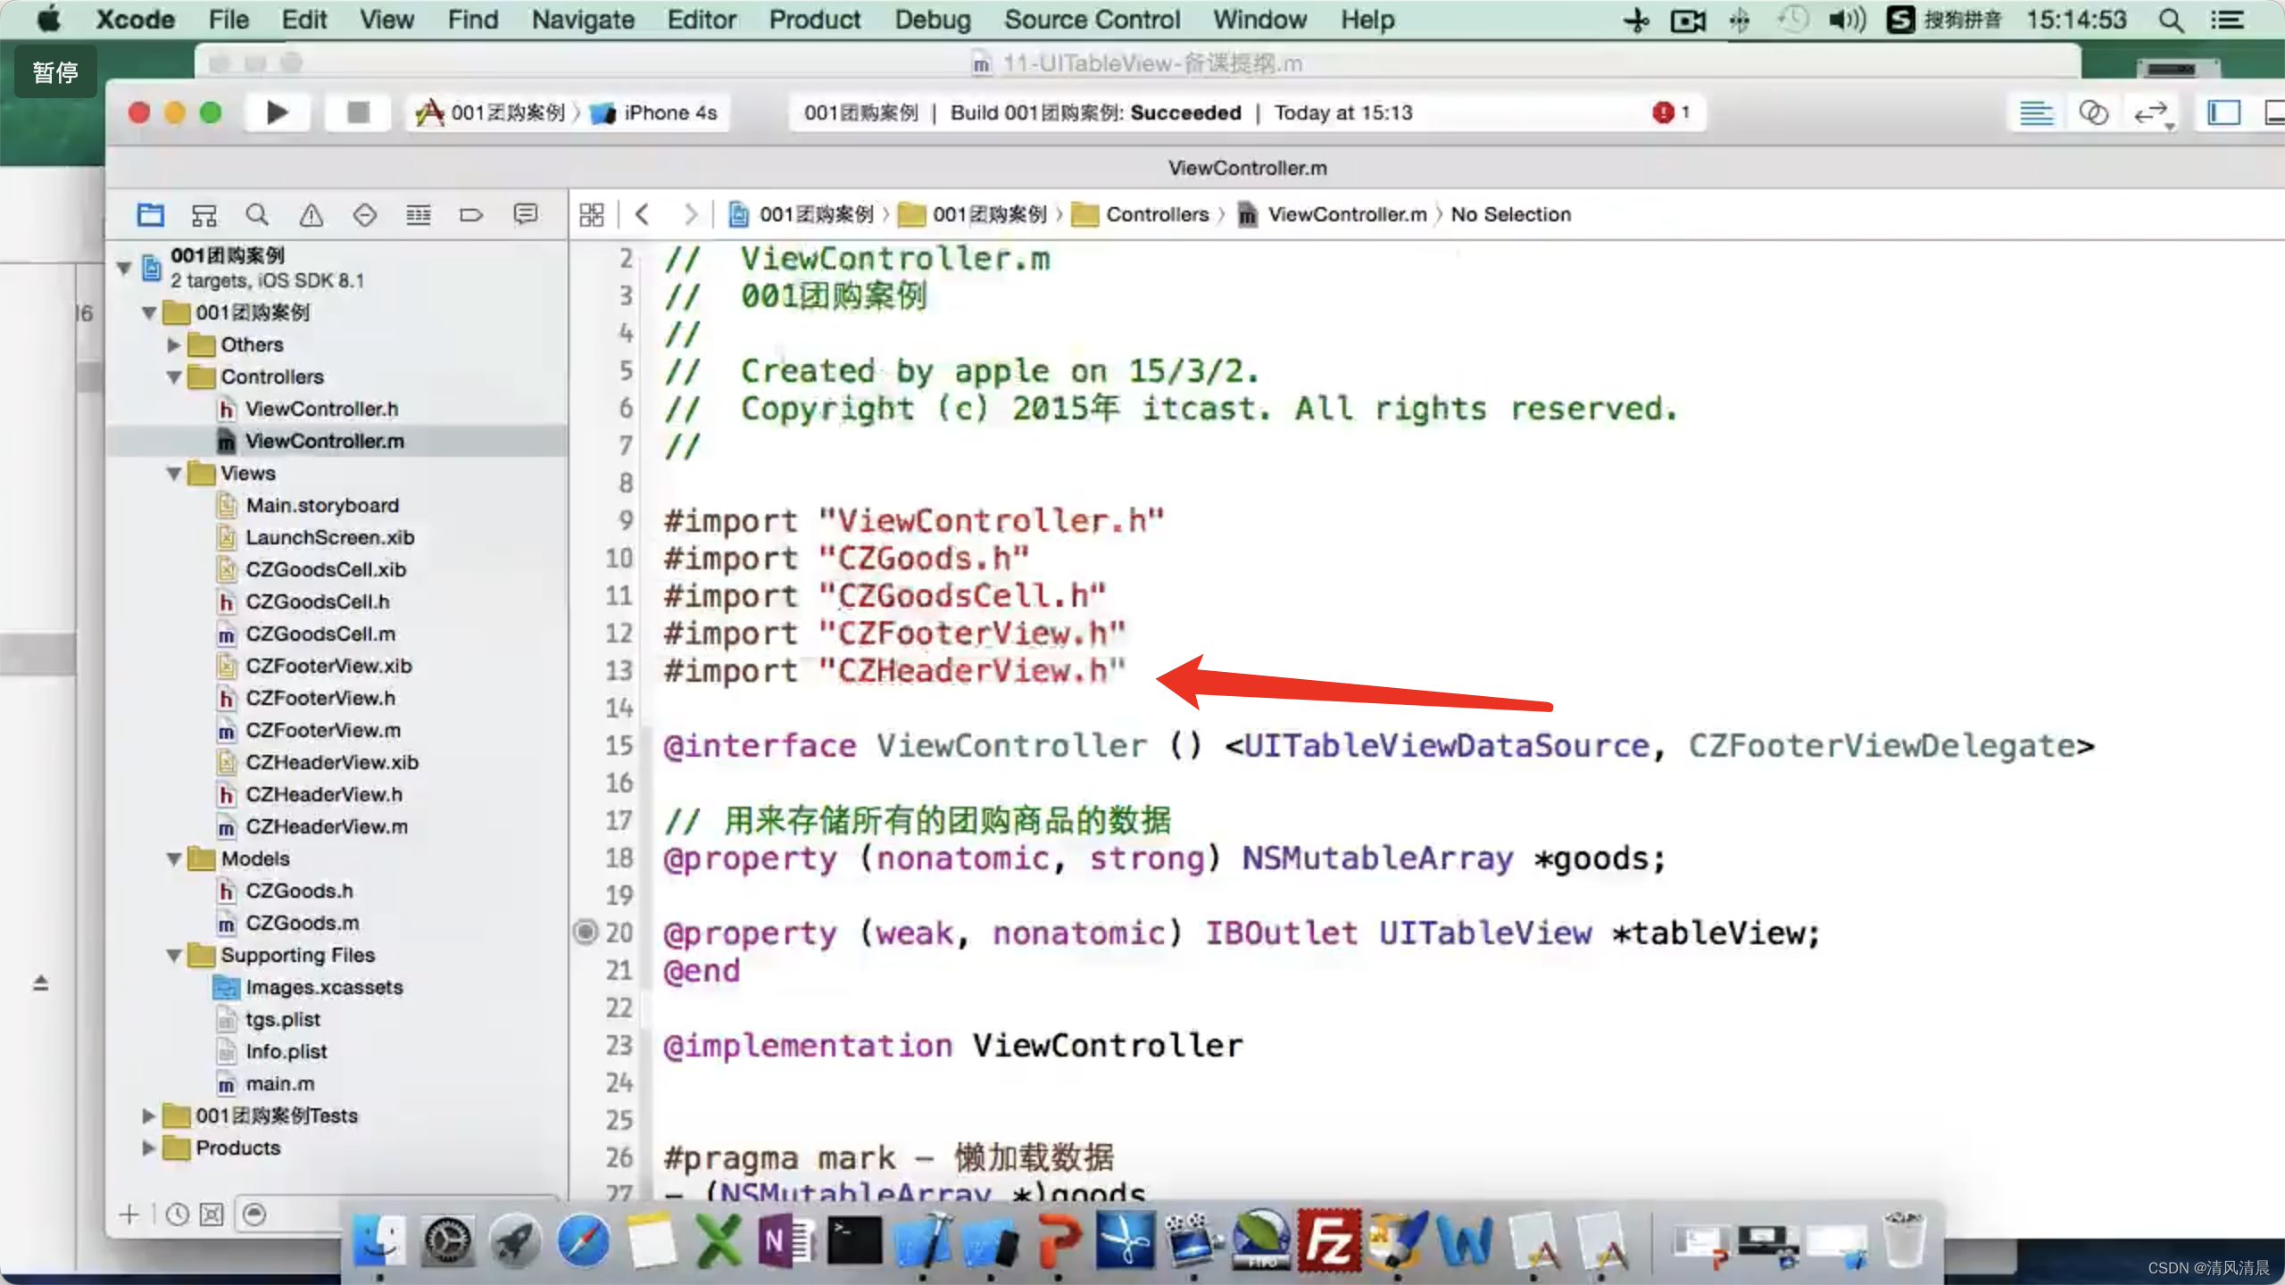Open Product menu in menu bar
The width and height of the screenshot is (2285, 1285).
[815, 19]
